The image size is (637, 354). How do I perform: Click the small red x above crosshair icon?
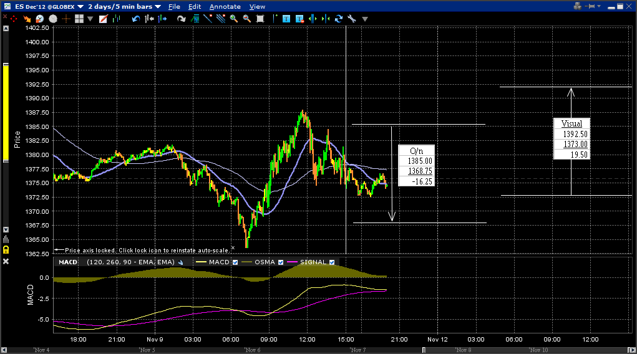coord(5,16)
